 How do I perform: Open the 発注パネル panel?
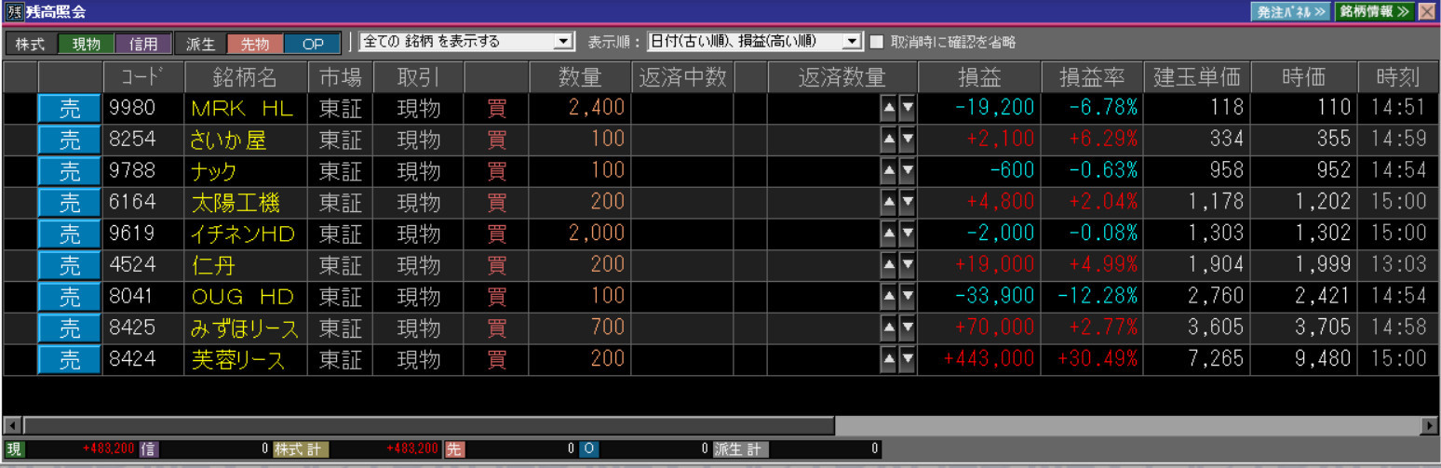click(1289, 11)
